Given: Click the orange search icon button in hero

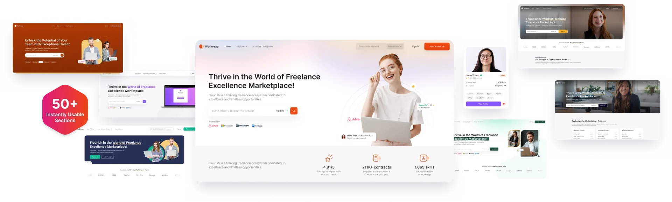Looking at the screenshot, I should [294, 111].
